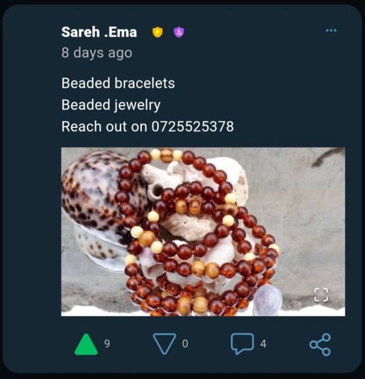Expand the bracelet photo to fullscreen
This screenshot has height=379, width=365.
pos(321,295)
